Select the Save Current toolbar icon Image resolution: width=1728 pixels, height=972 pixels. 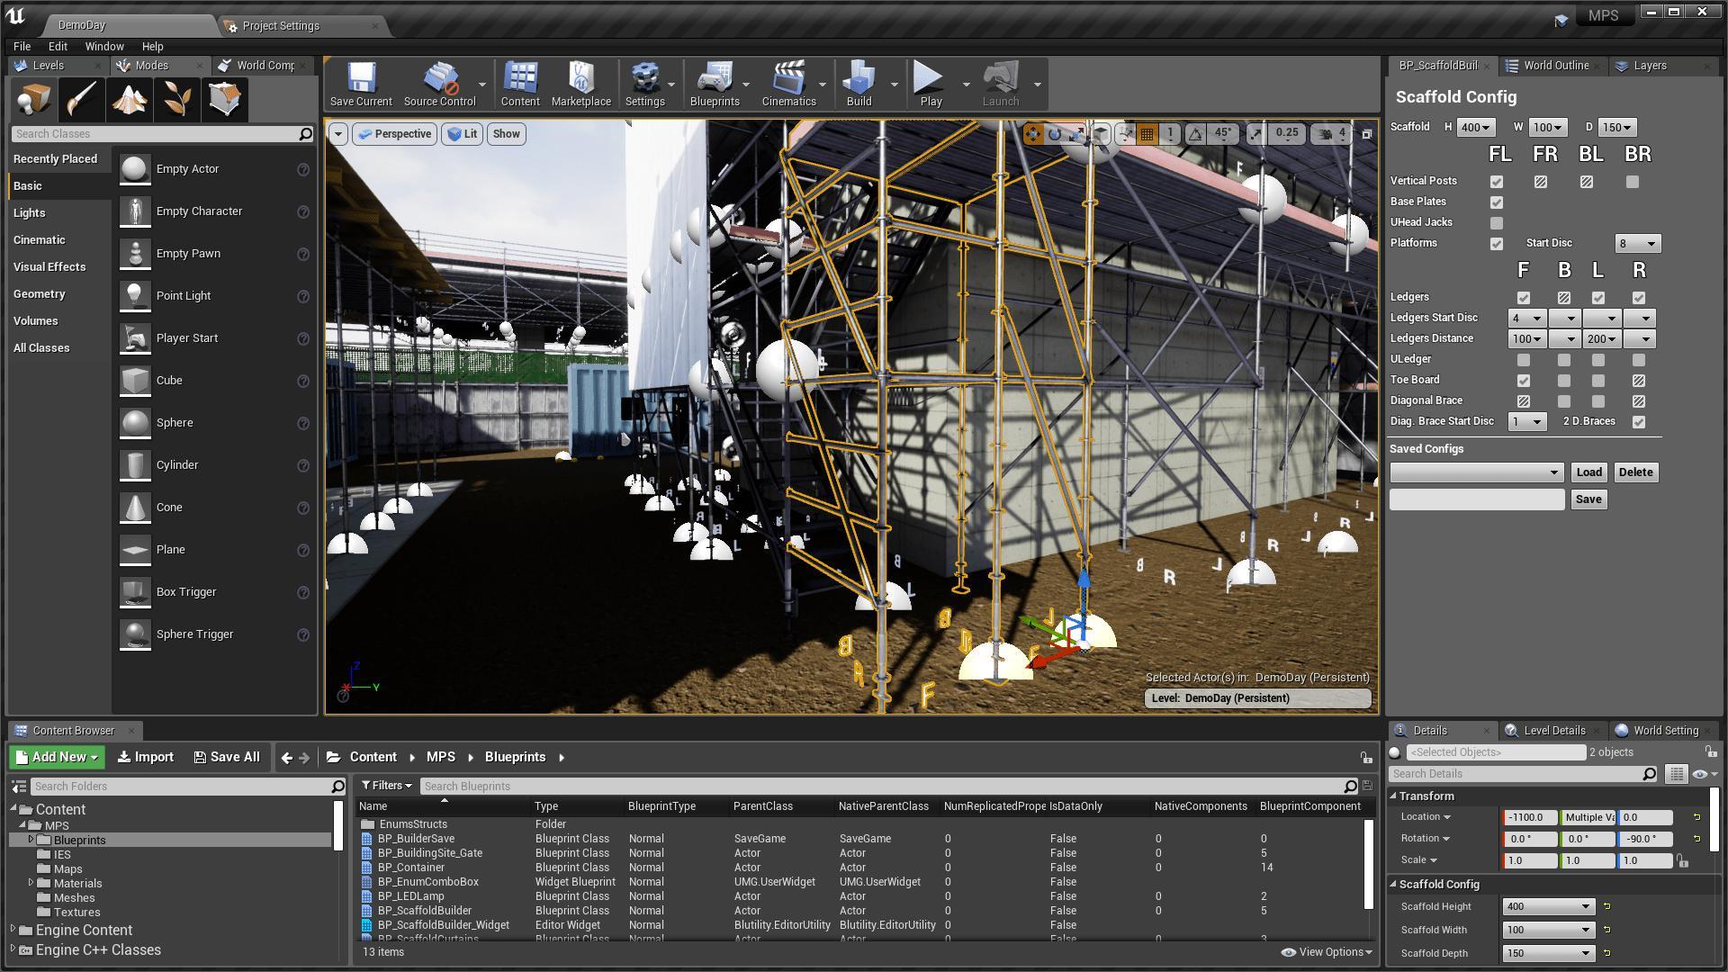click(x=359, y=84)
